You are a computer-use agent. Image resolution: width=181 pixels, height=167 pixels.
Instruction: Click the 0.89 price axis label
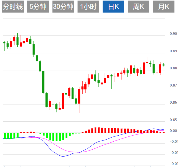point(173,51)
